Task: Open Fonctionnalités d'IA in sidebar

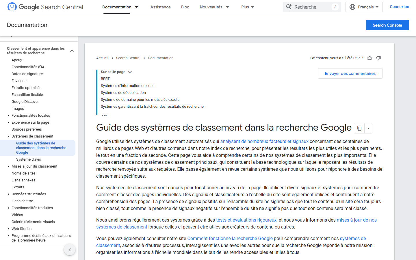Action: [28, 67]
